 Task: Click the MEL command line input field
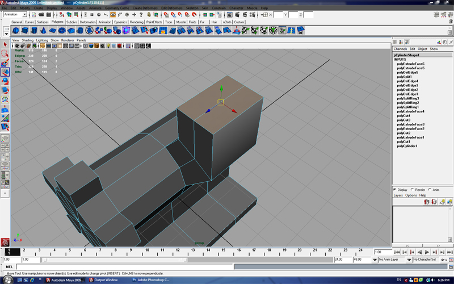[x=113, y=266]
